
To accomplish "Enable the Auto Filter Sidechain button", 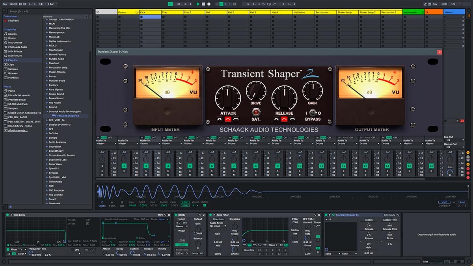I will click(218, 219).
